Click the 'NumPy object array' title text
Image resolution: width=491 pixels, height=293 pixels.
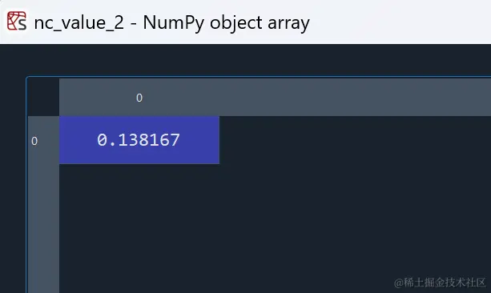point(227,23)
